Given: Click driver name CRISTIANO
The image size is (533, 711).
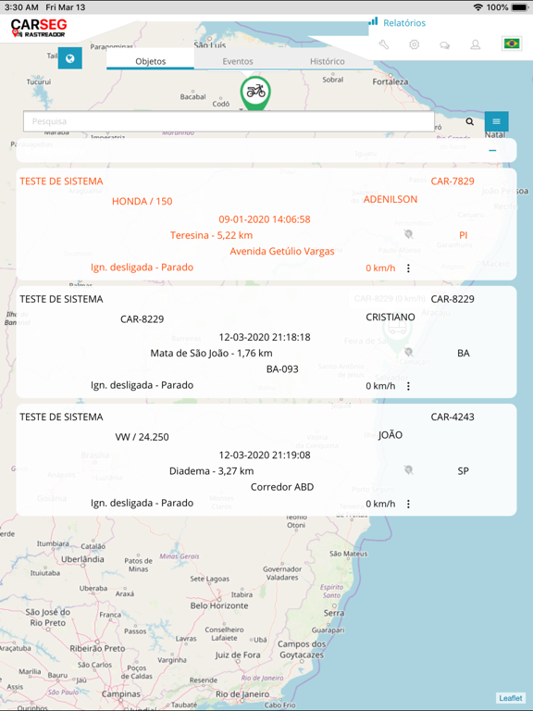Looking at the screenshot, I should [390, 317].
